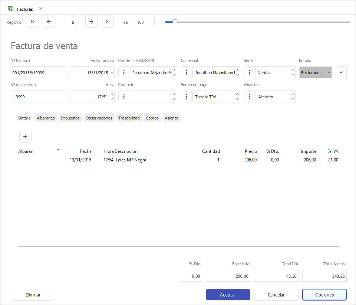
Task: Open Comercial options menu (three dots)
Action: click(x=187, y=73)
